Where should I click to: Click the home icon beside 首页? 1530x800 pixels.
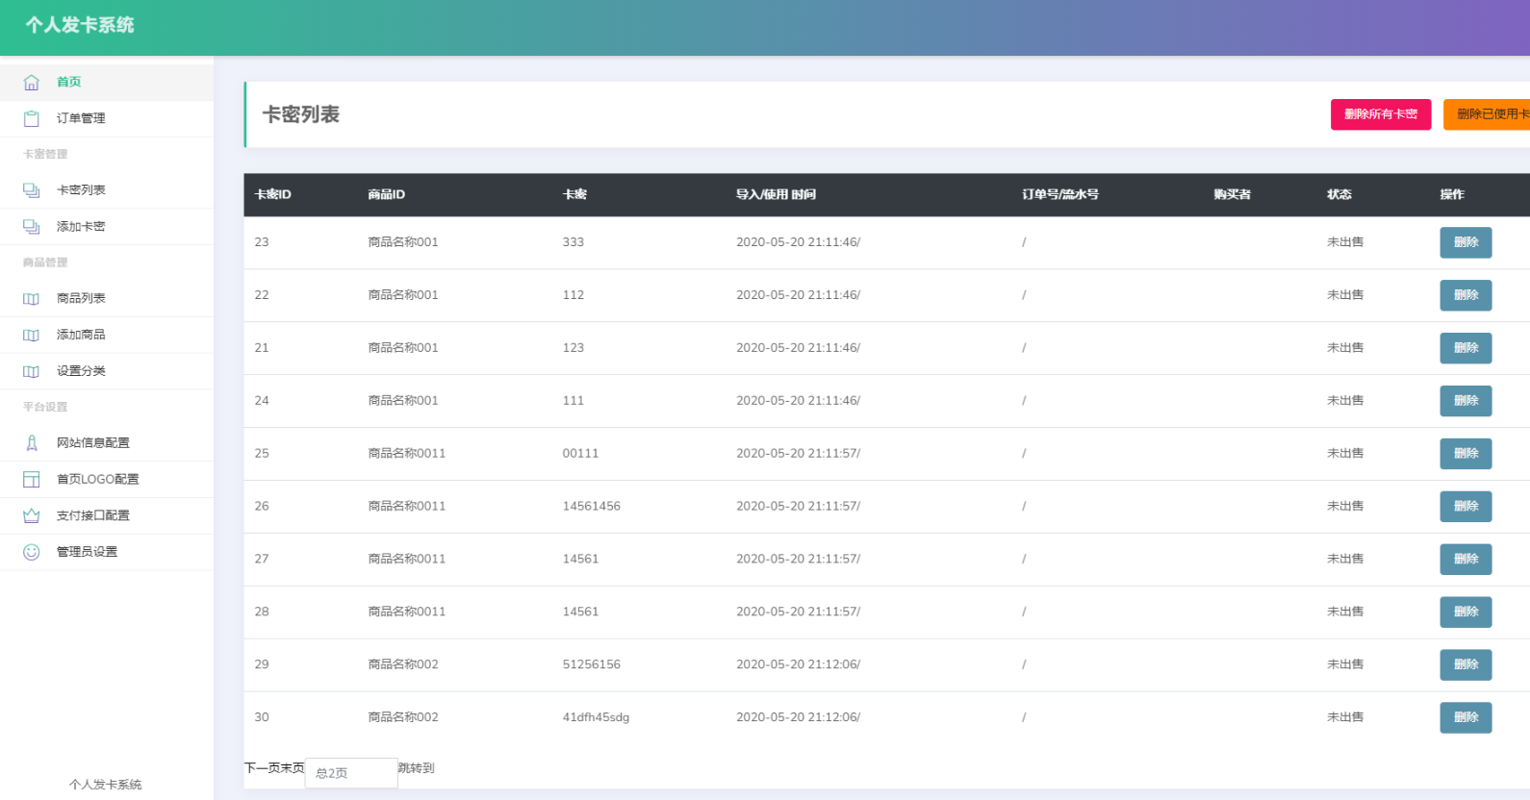32,83
